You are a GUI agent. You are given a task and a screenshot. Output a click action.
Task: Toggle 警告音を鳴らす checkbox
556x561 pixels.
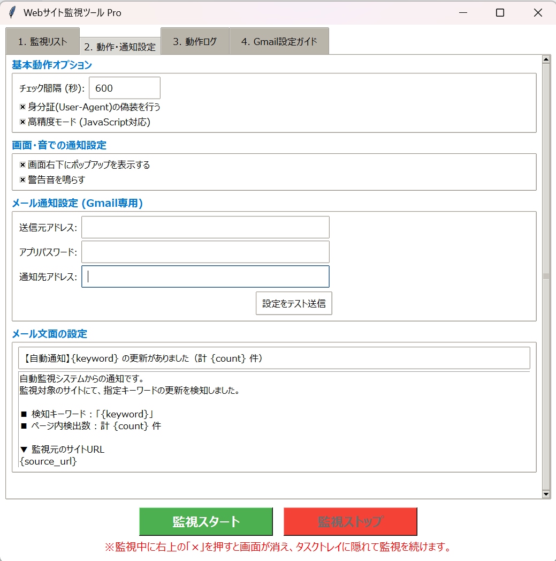coord(22,179)
